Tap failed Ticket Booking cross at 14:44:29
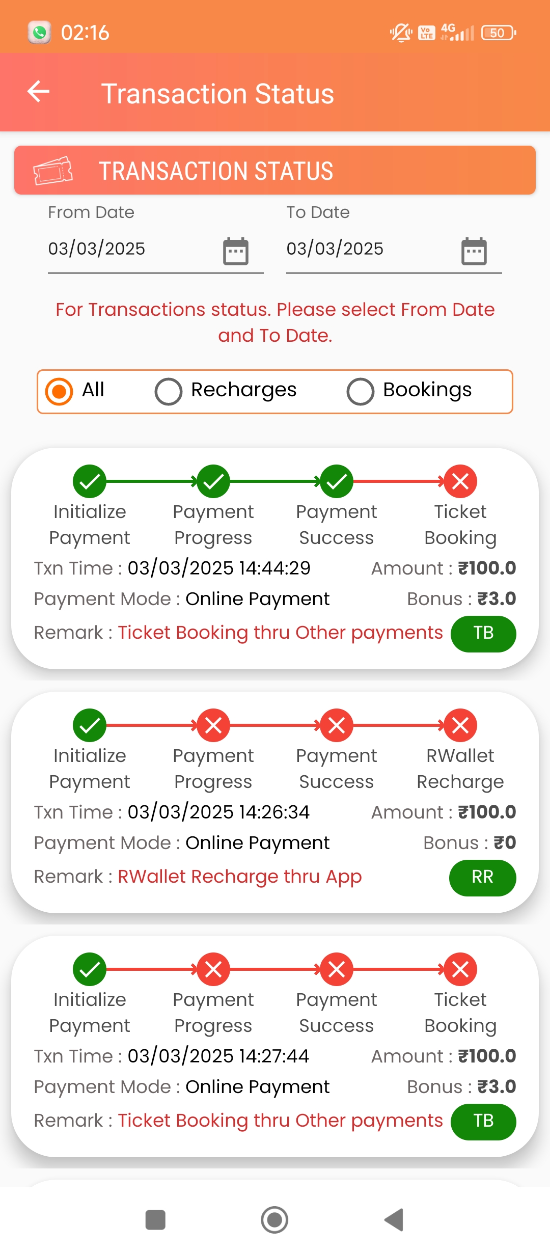 (460, 481)
